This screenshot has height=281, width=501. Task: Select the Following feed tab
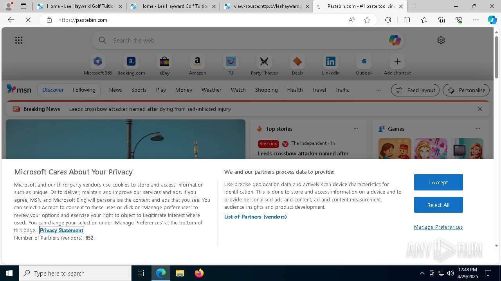[x=84, y=90]
